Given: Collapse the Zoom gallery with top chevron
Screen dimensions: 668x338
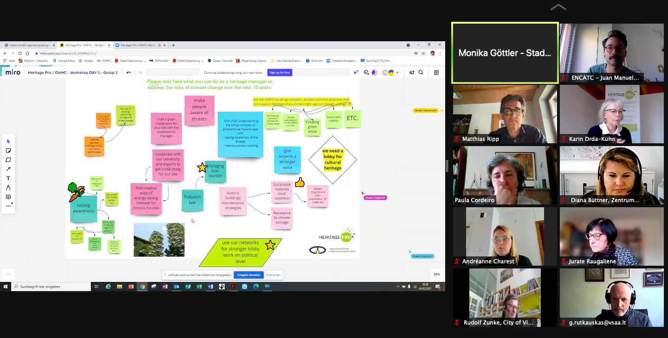Looking at the screenshot, I should [558, 7].
